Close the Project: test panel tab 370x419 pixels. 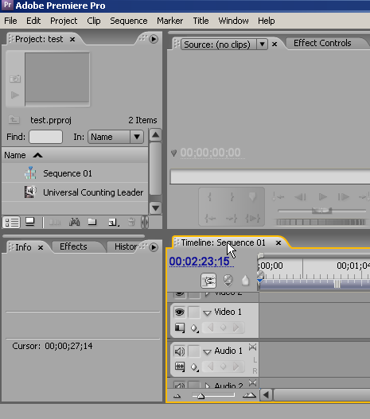coord(72,39)
